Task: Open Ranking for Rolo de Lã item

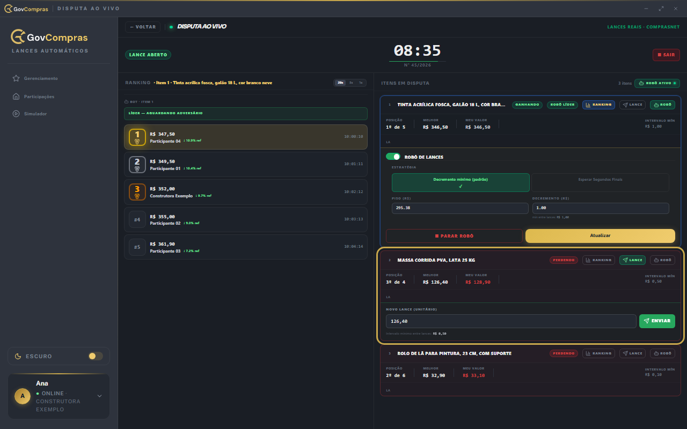Action: point(599,353)
